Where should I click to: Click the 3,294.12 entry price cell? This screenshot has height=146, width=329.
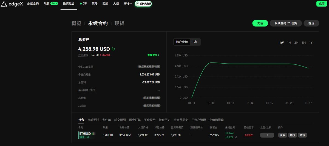[x=143, y=135]
